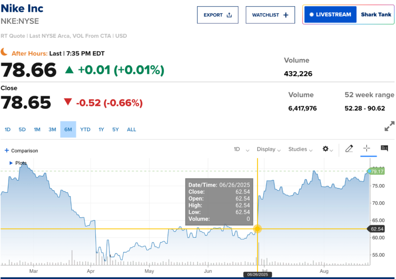Open the Display dropdown menu

pyautogui.click(x=269, y=149)
